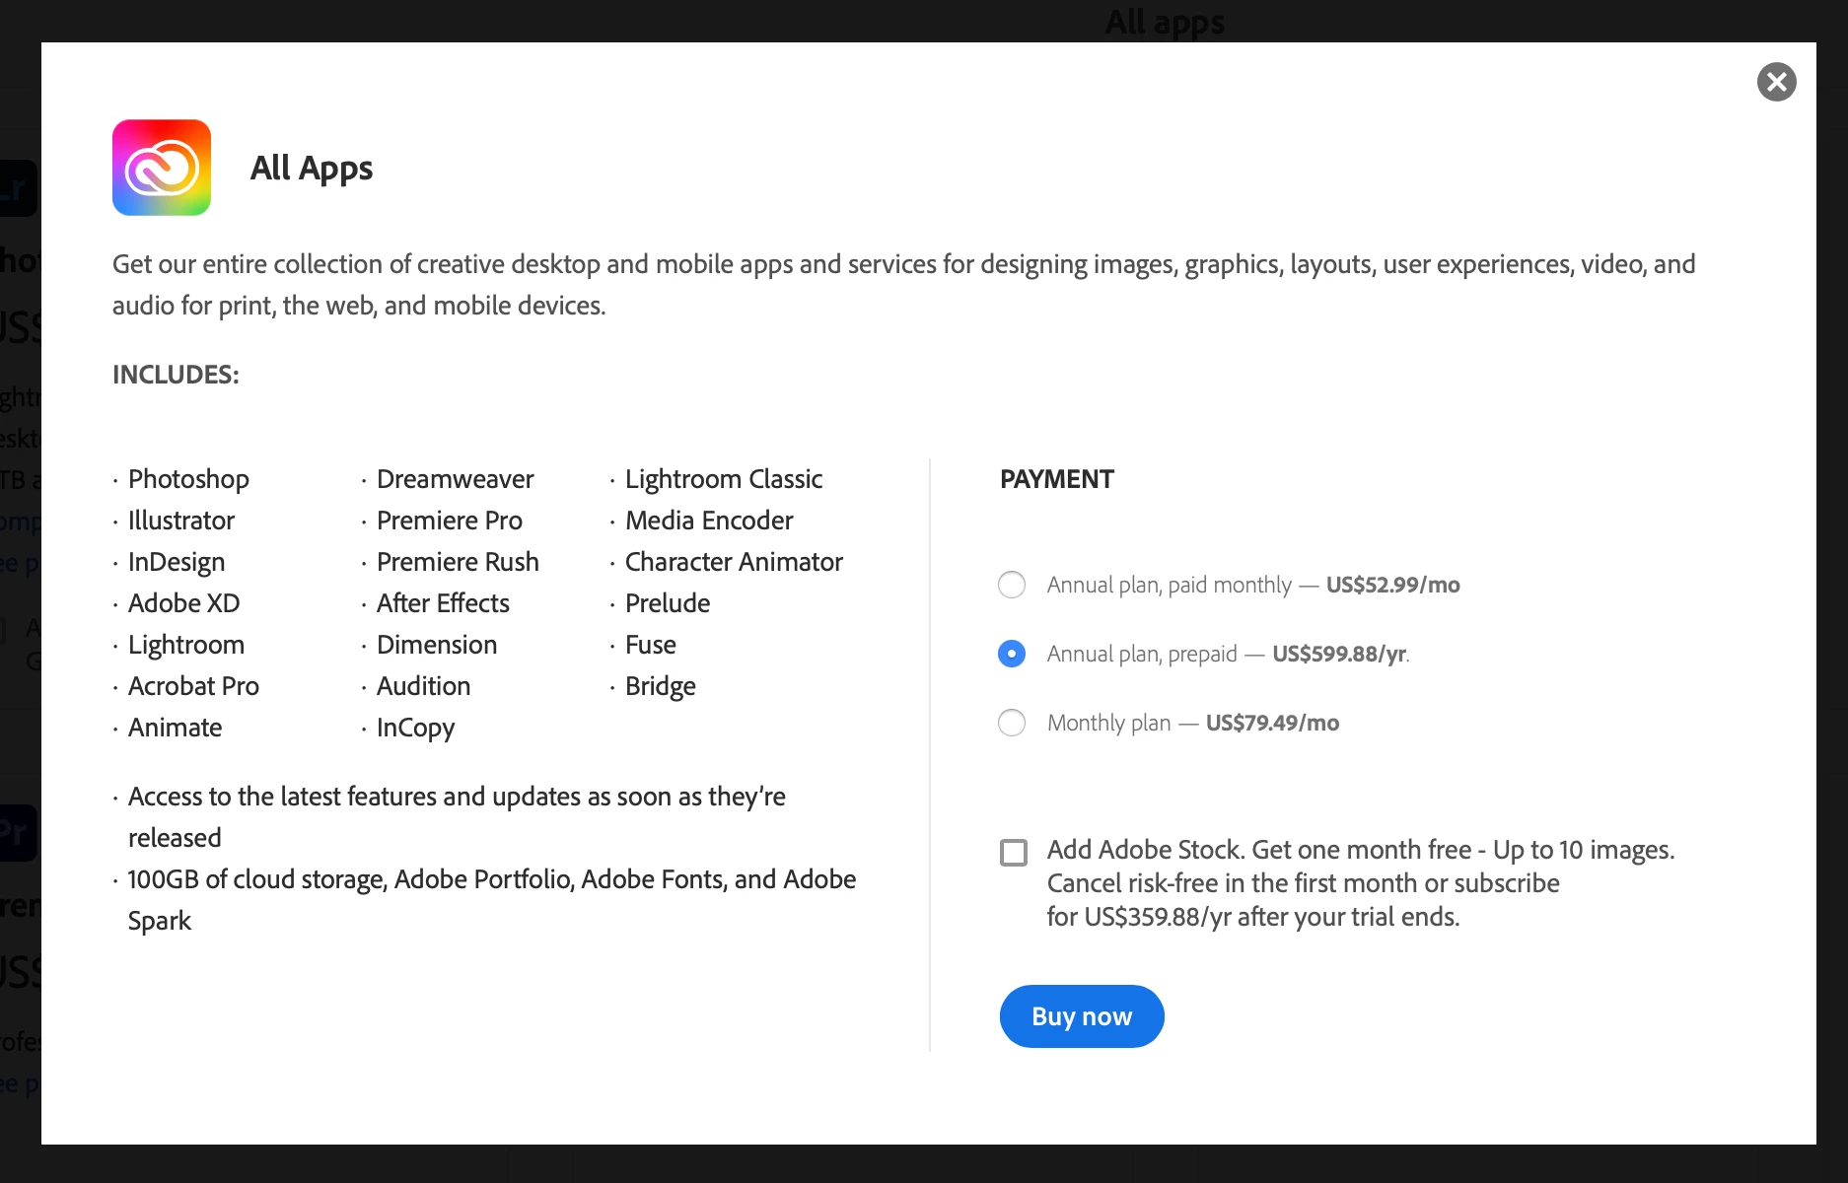
Task: Click Lightroom in the first column
Action: click(x=186, y=645)
